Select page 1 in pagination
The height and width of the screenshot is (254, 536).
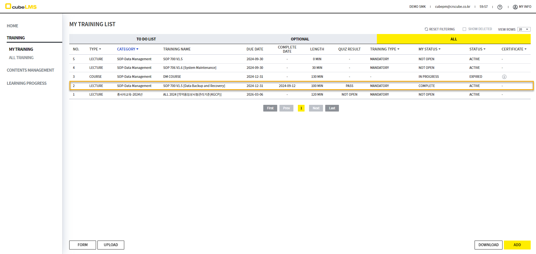click(x=301, y=108)
